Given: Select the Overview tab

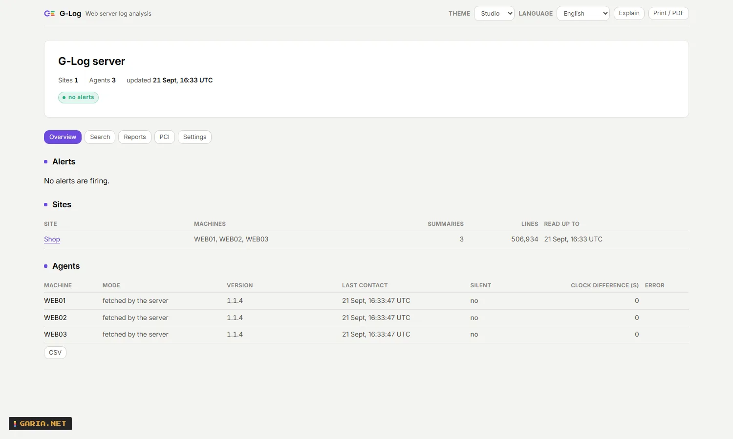Looking at the screenshot, I should pyautogui.click(x=63, y=137).
